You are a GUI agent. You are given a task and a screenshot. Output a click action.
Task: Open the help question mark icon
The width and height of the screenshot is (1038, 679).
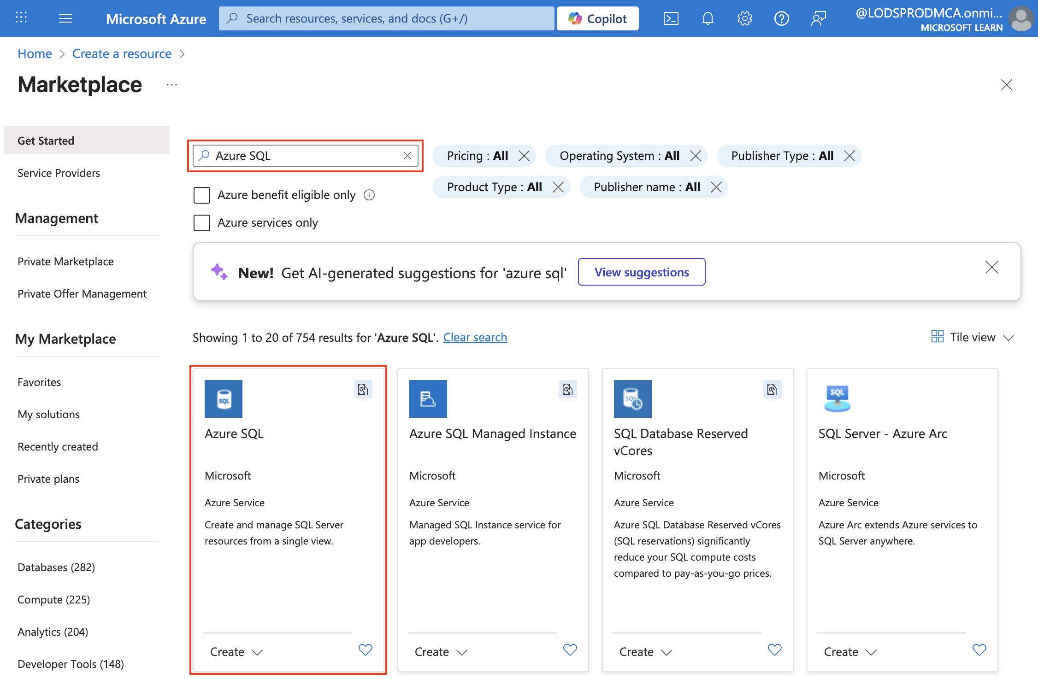(781, 18)
